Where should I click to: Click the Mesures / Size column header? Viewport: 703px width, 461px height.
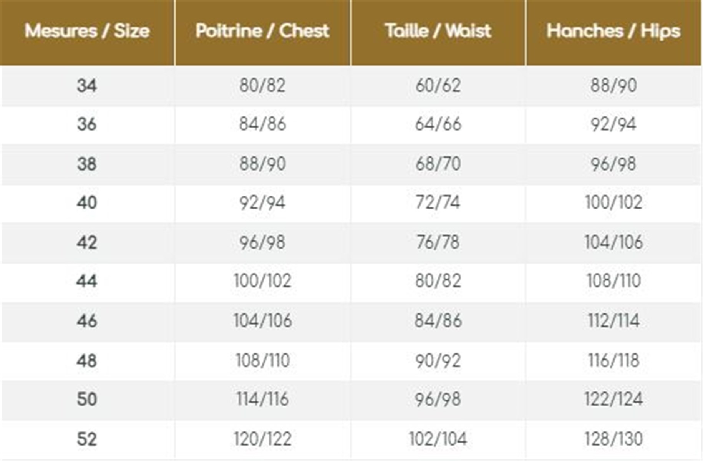click(87, 31)
